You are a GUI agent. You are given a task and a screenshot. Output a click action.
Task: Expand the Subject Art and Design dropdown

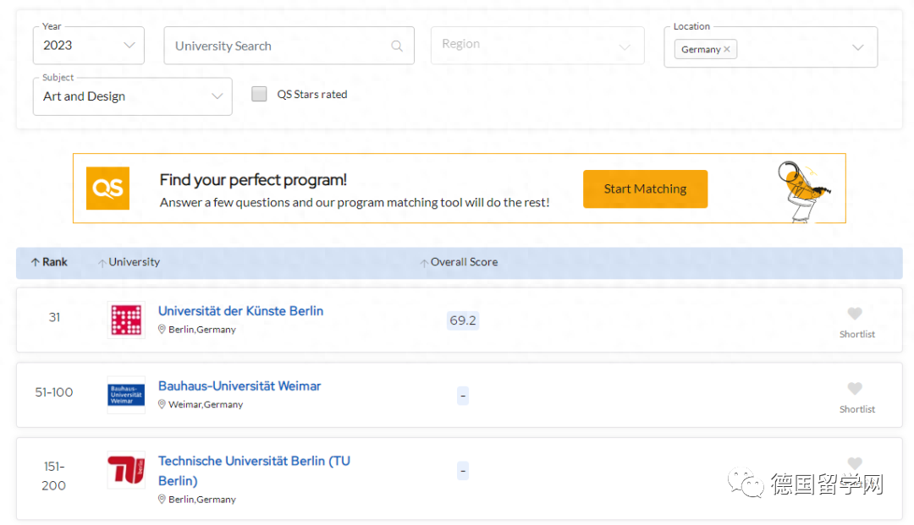(132, 96)
